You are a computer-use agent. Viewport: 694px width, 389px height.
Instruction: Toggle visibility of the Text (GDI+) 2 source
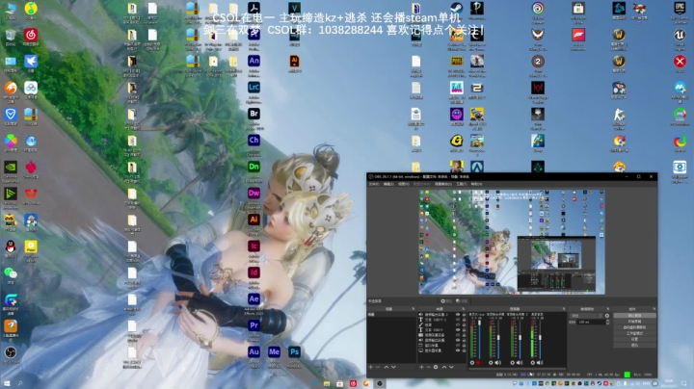coord(458,320)
